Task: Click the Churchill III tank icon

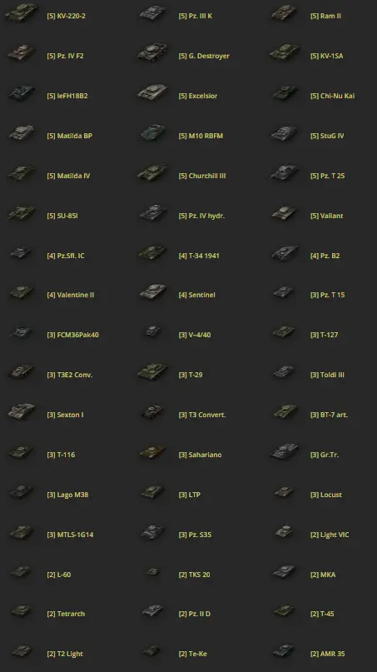Action: [152, 172]
